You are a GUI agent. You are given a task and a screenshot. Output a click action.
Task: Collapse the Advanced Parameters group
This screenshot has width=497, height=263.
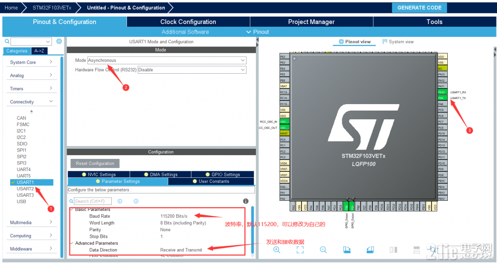point(72,243)
